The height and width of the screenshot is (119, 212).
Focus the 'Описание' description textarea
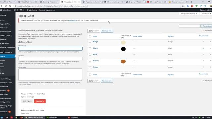click(x=50, y=74)
